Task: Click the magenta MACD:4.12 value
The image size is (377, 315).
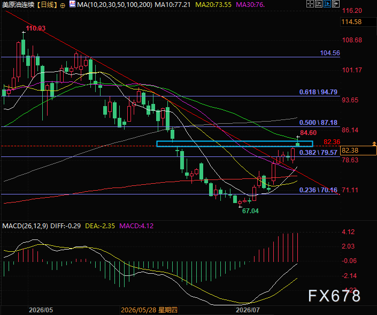Action: coord(136,226)
